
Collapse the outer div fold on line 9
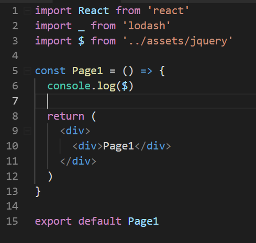(x=27, y=131)
